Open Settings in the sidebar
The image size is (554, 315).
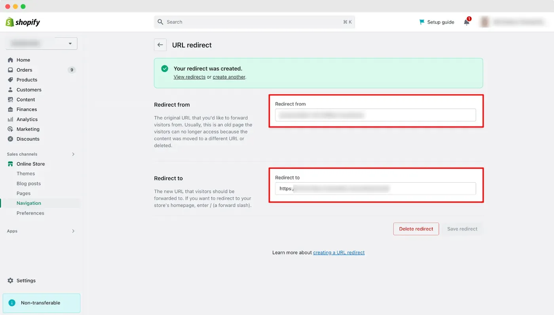(x=26, y=281)
